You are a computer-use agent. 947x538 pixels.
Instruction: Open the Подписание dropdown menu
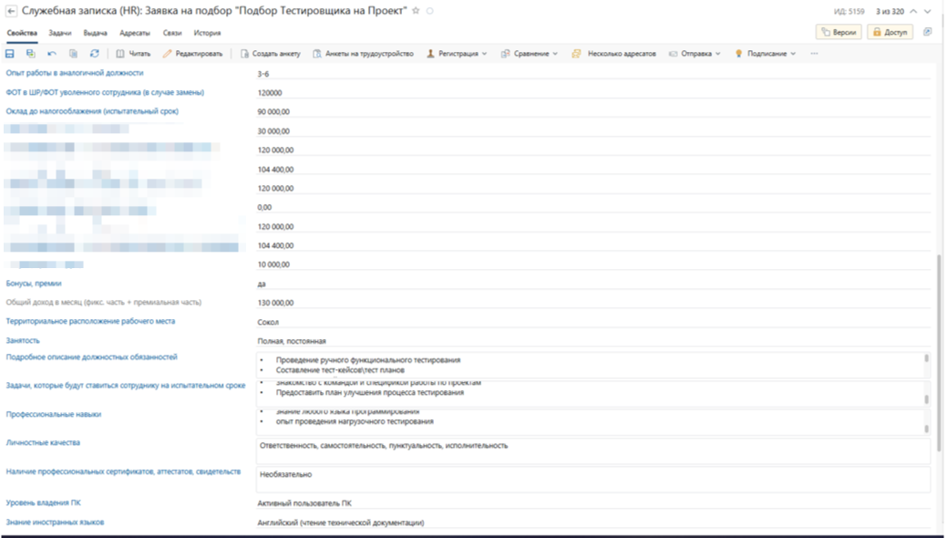(766, 54)
